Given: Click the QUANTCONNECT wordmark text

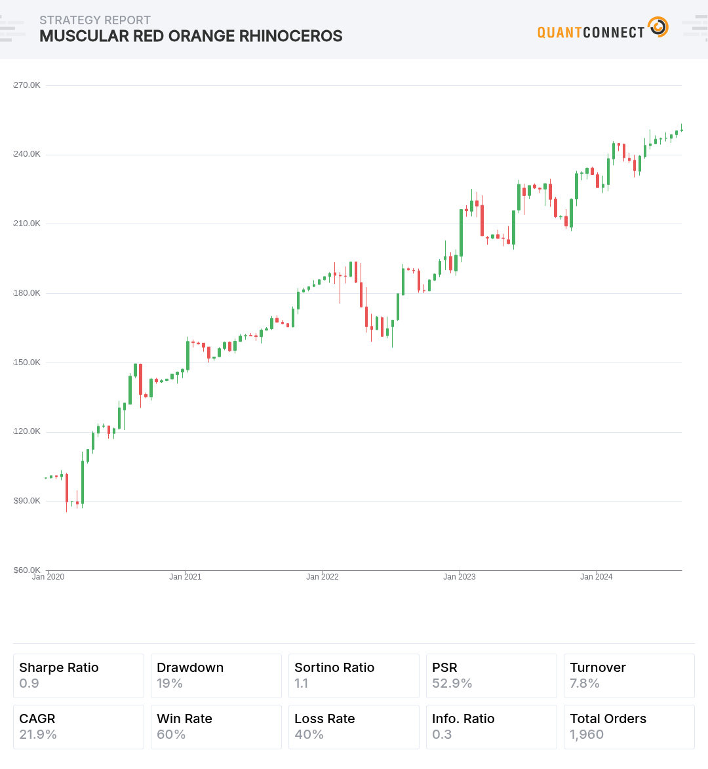Looking at the screenshot, I should click(x=591, y=32).
